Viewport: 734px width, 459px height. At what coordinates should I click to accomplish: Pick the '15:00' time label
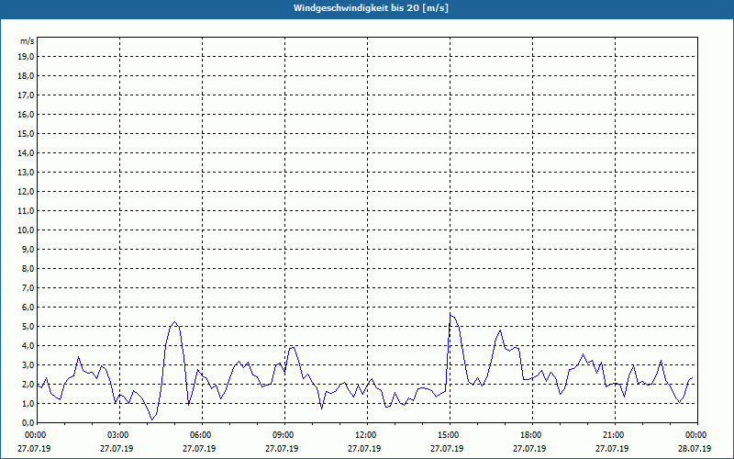[x=450, y=435]
